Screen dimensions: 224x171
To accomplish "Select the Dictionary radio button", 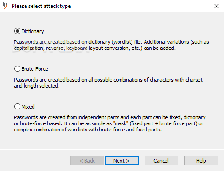I will (17, 31).
